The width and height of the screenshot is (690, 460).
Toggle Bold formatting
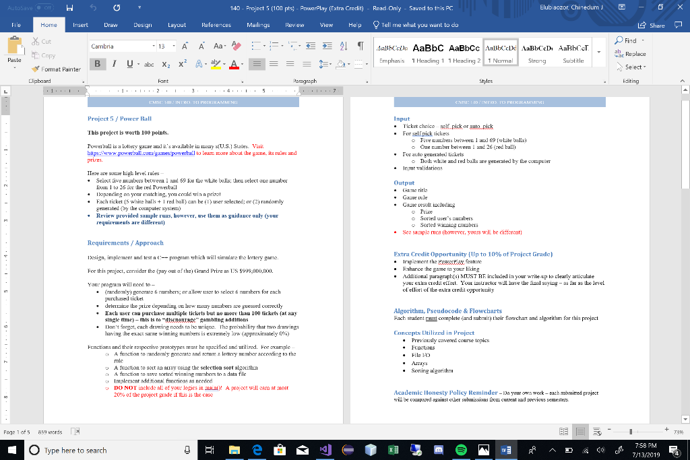(97, 64)
